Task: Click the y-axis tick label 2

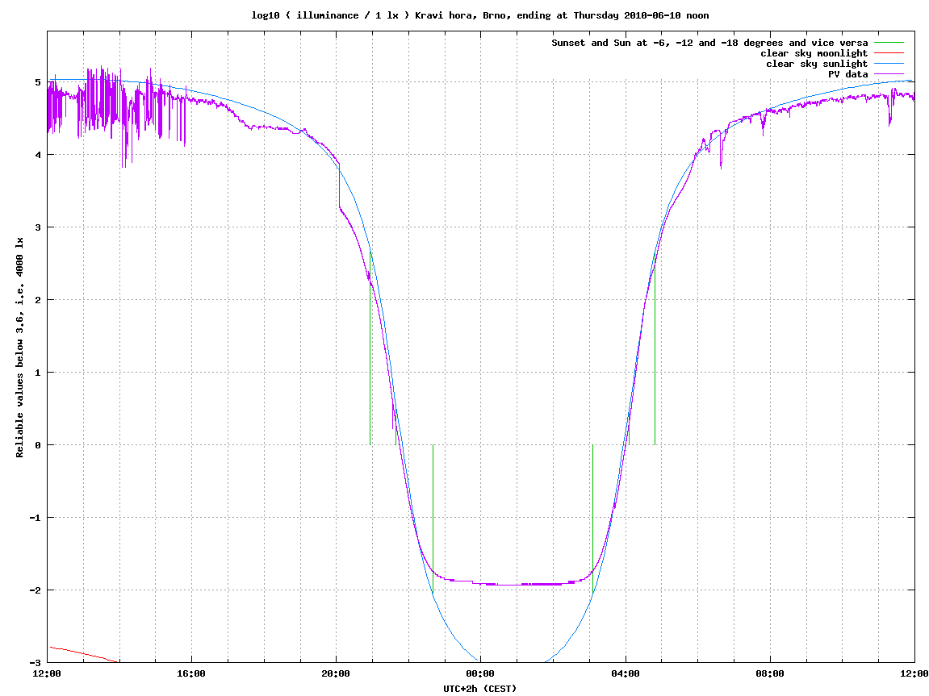Action: click(38, 300)
